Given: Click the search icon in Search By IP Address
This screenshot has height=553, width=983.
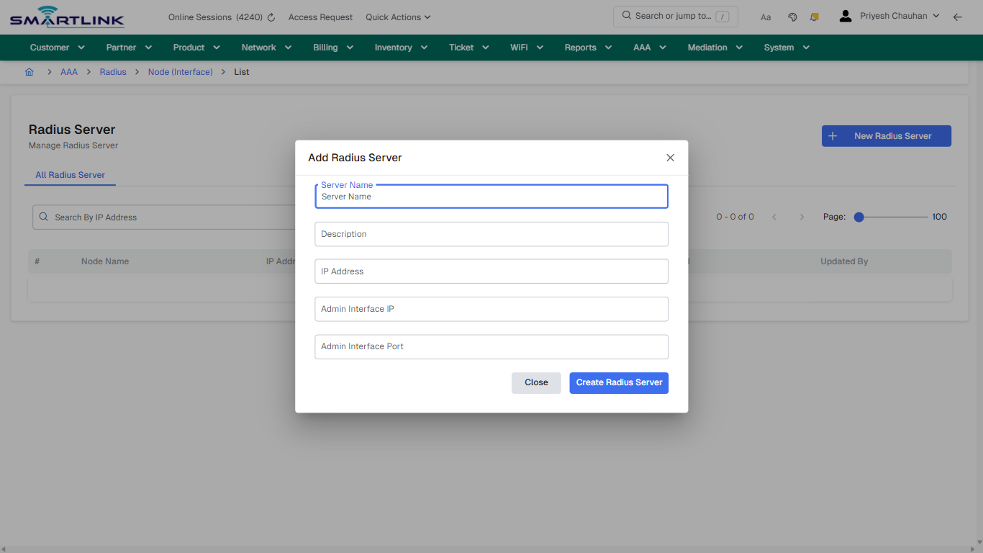Looking at the screenshot, I should point(44,217).
